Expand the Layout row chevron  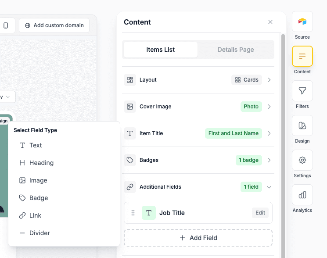[x=269, y=80]
